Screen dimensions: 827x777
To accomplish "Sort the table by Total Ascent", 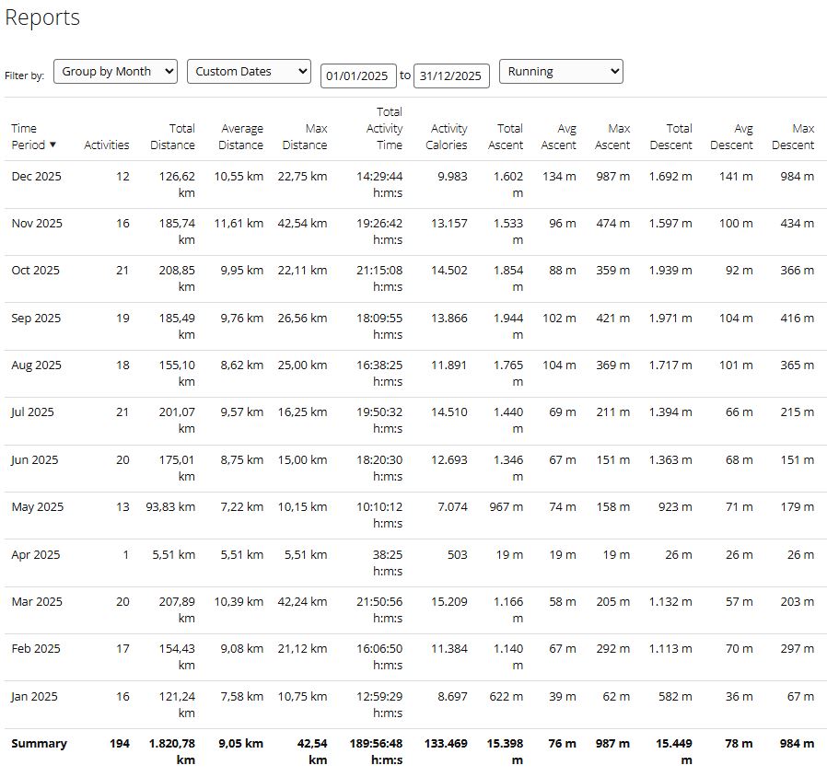I will (508, 136).
